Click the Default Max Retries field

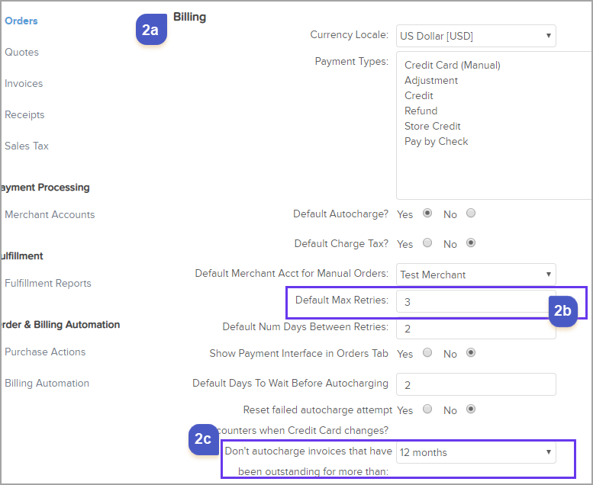click(473, 301)
